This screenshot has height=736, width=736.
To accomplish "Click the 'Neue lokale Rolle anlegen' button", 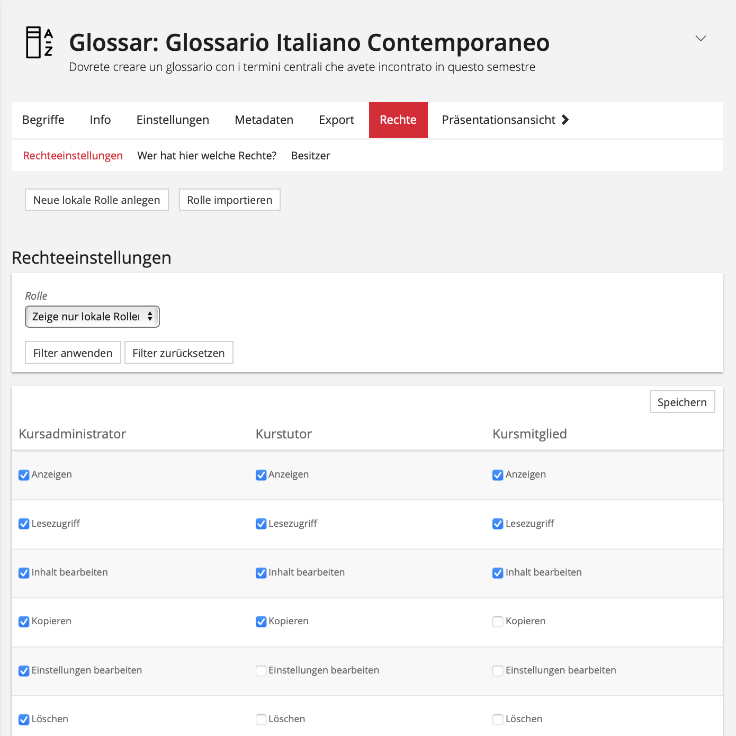I will pyautogui.click(x=96, y=200).
